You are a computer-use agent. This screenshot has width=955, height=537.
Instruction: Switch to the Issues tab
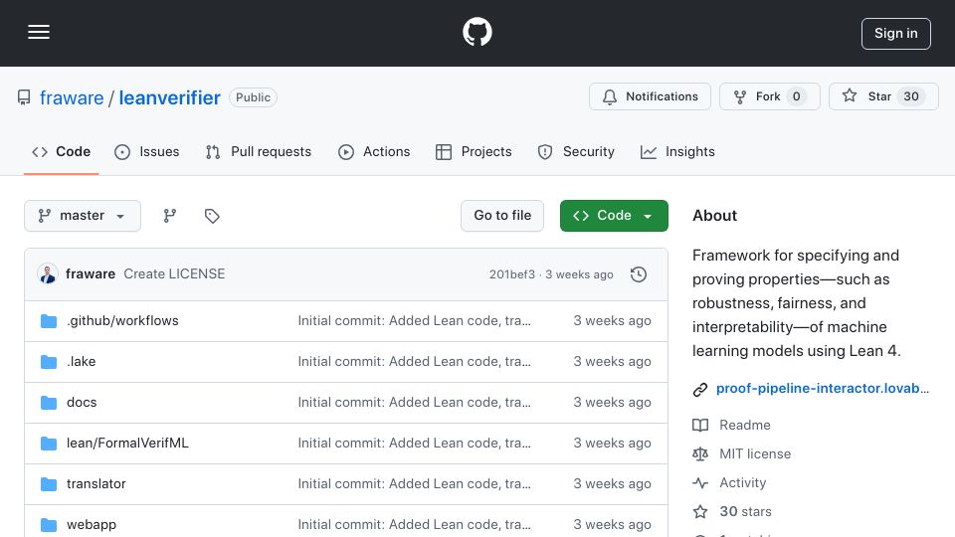click(147, 151)
